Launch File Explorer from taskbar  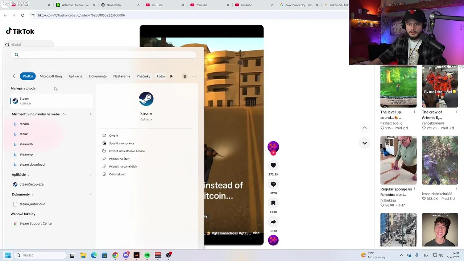[x=83, y=255]
